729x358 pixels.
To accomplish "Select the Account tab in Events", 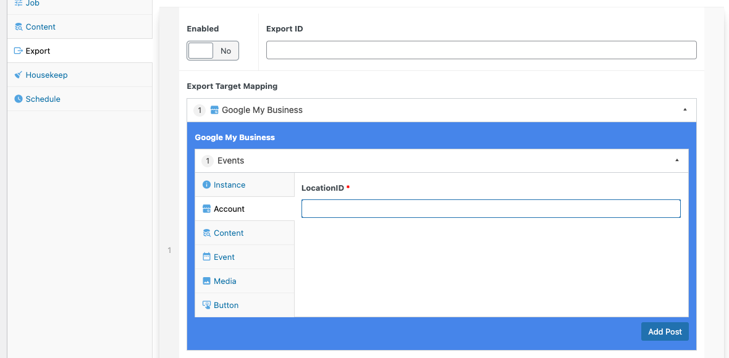I will click(x=245, y=209).
